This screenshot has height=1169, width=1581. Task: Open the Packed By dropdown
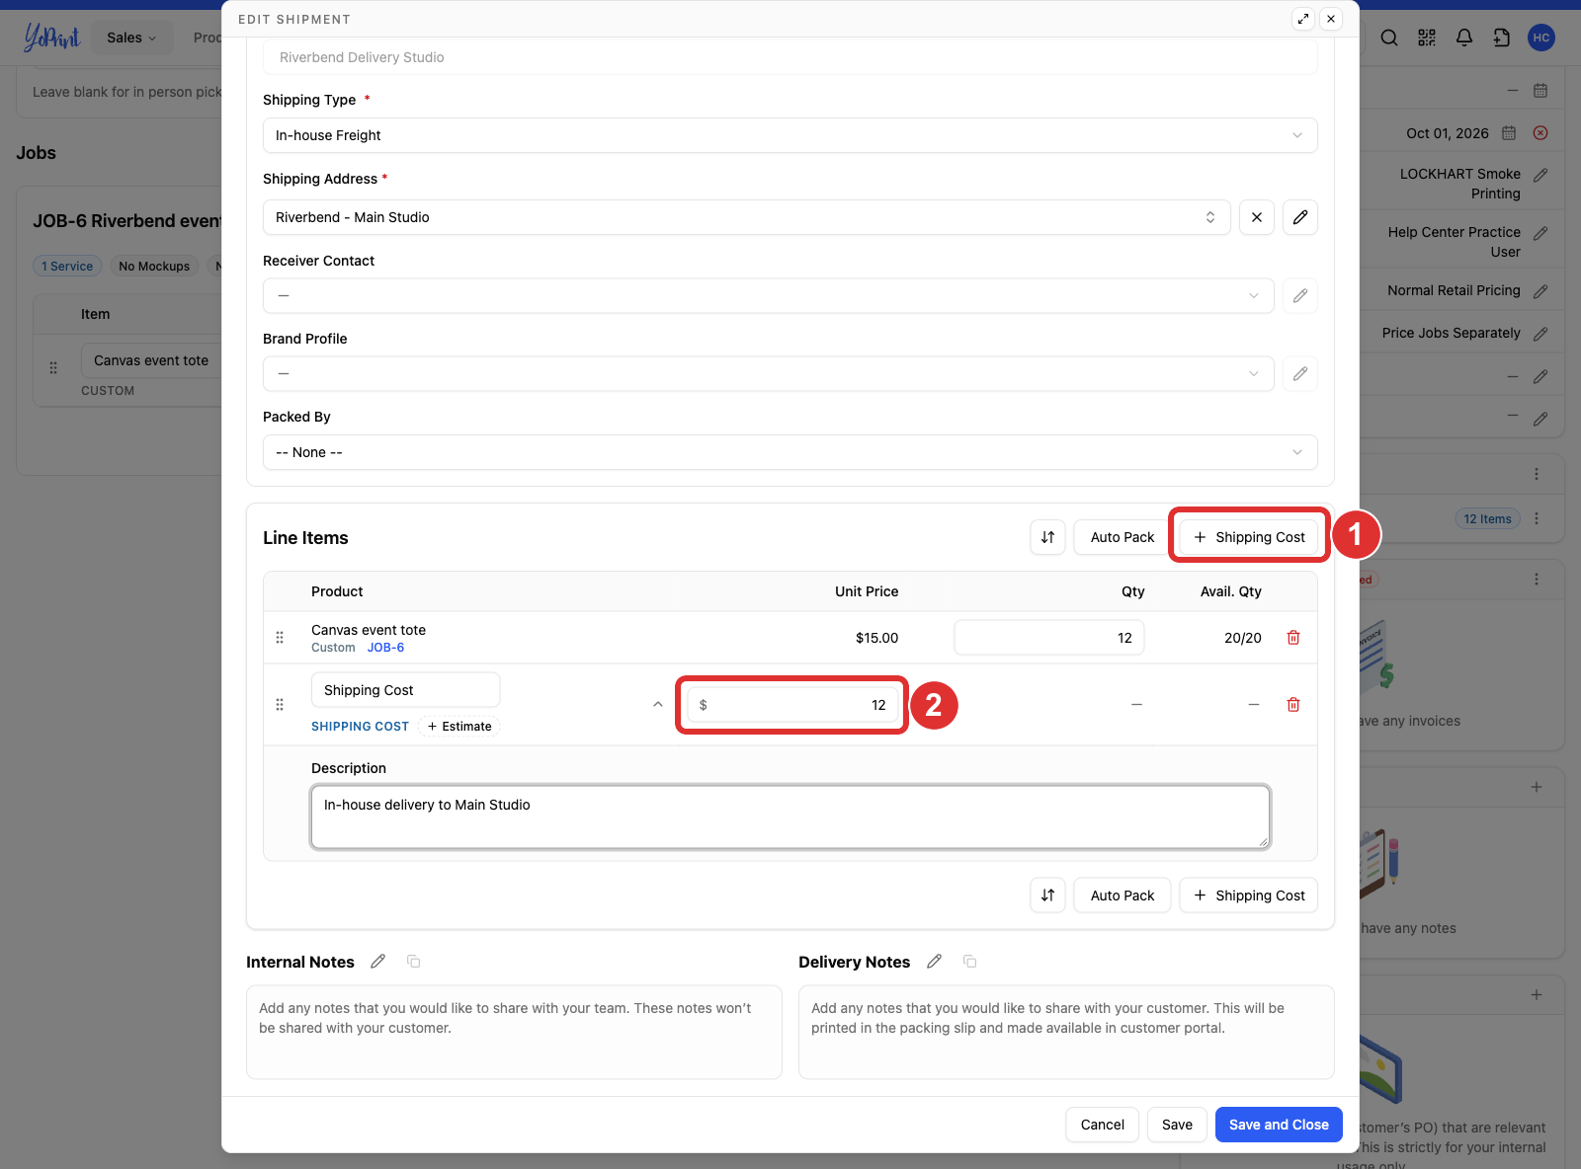point(790,452)
